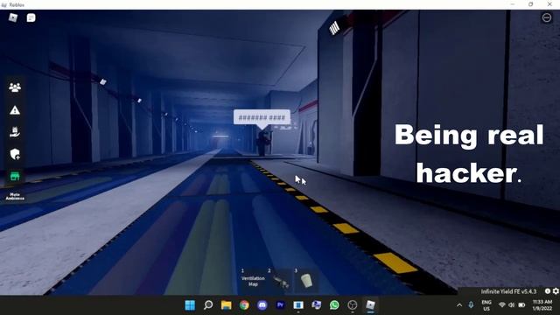Click the battery status tray icon
This screenshot has width=560, height=315.
[521, 305]
